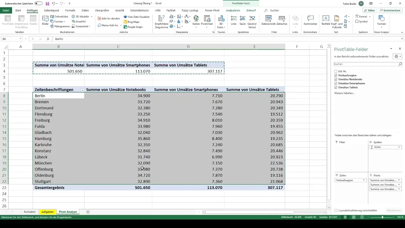This screenshot has width=405, height=228.
Task: Open 3D-Modelle dropdown
Action: tap(82, 16)
